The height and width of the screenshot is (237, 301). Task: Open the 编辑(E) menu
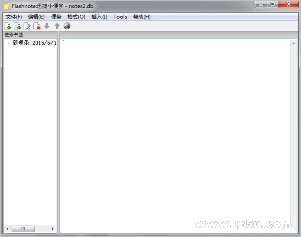tap(36, 17)
